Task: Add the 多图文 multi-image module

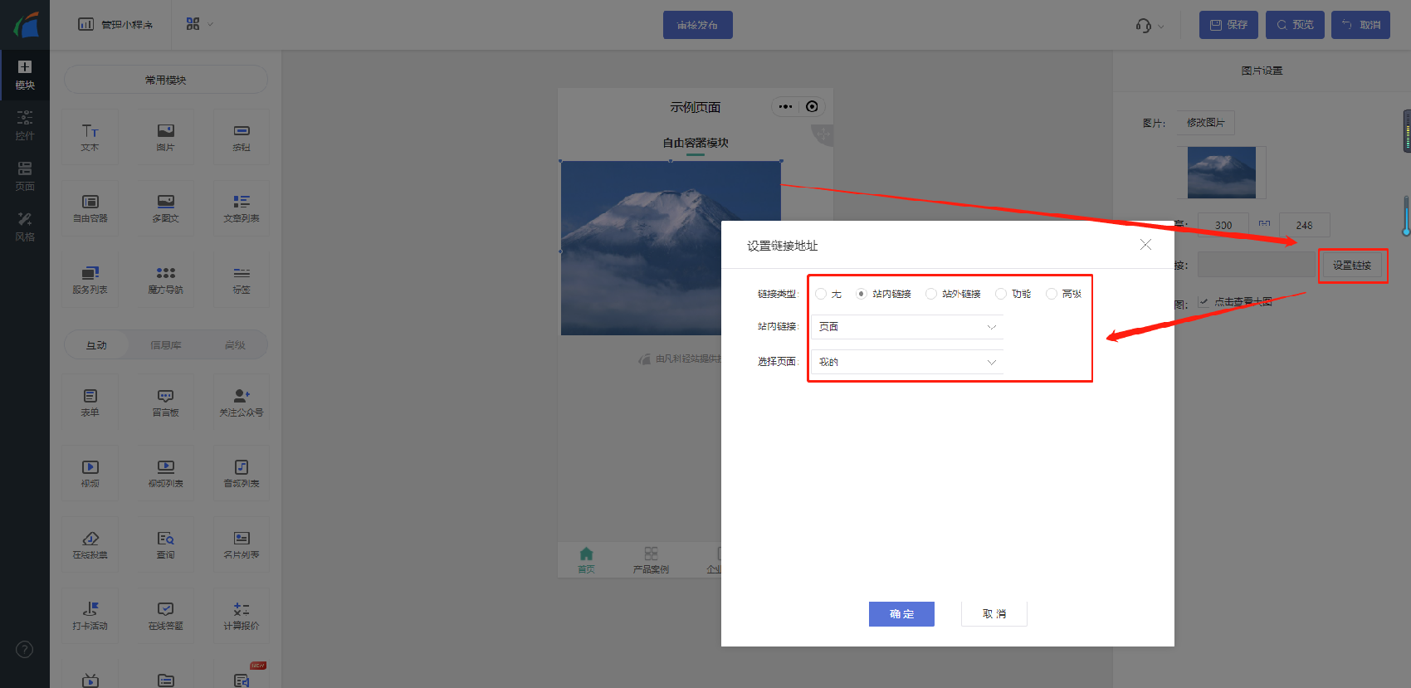Action: tap(165, 208)
